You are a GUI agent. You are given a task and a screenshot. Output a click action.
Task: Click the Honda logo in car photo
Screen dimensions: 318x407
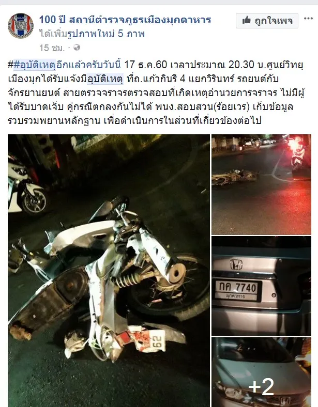tap(236, 264)
